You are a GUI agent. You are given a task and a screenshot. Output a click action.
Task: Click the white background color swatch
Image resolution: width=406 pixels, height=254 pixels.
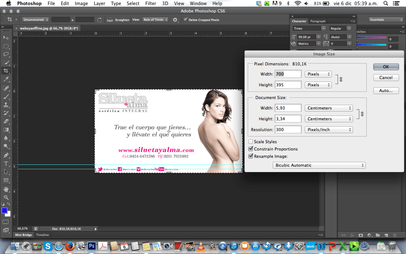[x=9, y=214]
